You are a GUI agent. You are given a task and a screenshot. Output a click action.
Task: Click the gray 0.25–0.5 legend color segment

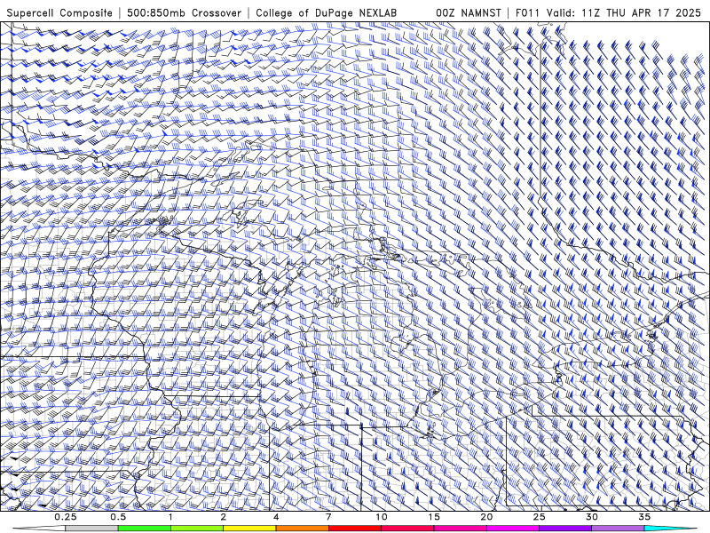pos(91,529)
